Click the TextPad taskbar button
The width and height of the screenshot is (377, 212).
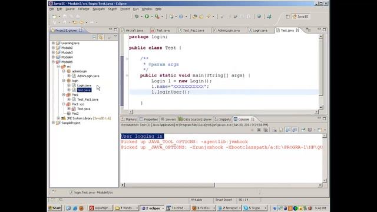(x=178, y=208)
